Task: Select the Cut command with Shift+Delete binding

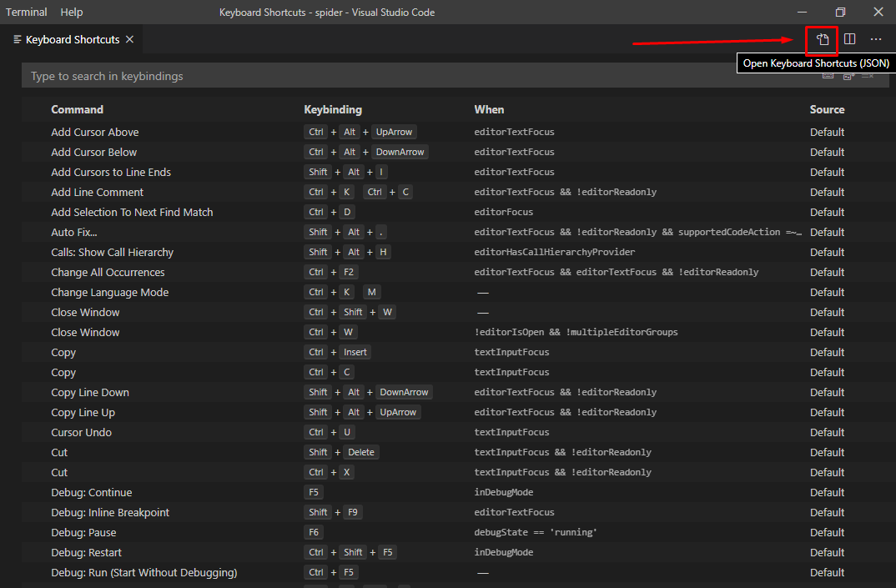Action: click(58, 452)
